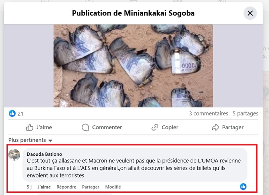Click the thumbs-up J'aime icon below the post
269x195 pixels.
pyautogui.click(x=30, y=128)
